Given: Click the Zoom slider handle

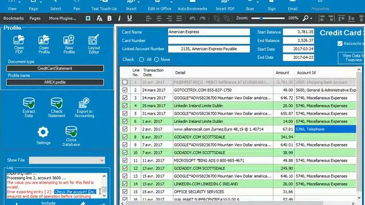Looking at the screenshot, I should tap(261, 18).
